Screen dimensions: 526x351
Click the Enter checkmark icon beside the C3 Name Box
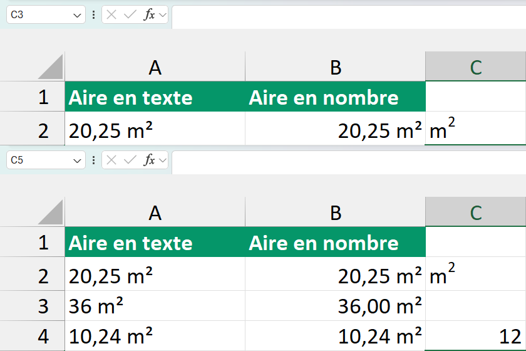(x=130, y=15)
